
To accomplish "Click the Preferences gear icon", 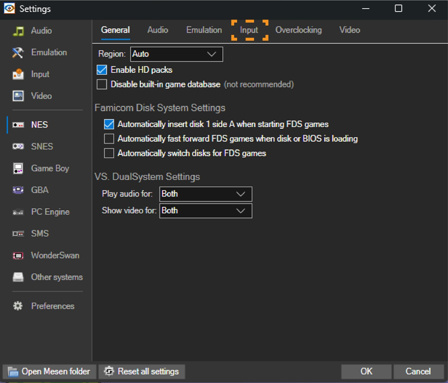I will tap(18, 306).
